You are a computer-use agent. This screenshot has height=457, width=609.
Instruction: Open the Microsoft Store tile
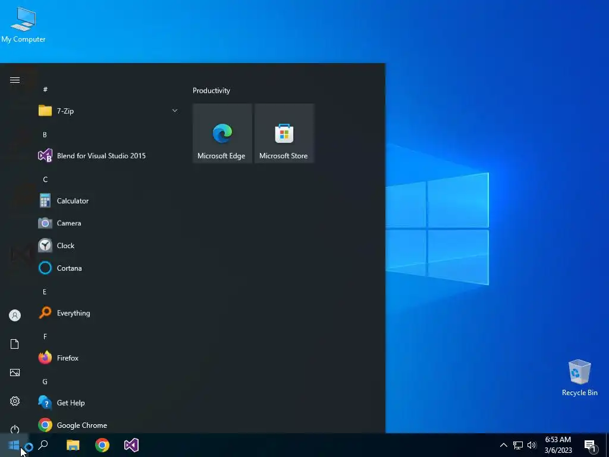[x=284, y=133]
